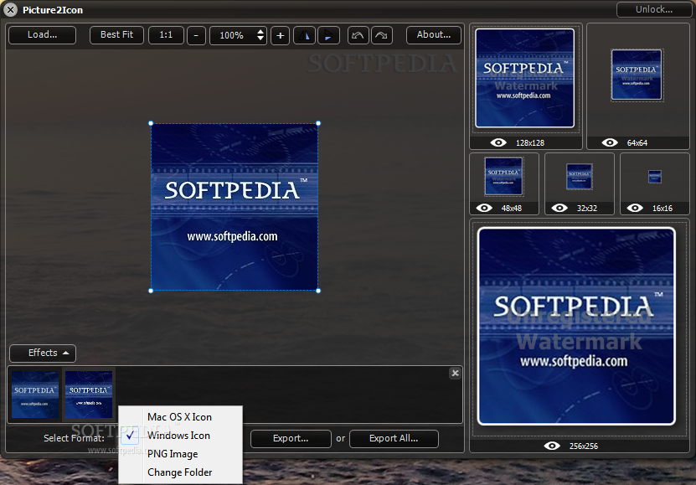Click the top-right crop selection handle

318,123
